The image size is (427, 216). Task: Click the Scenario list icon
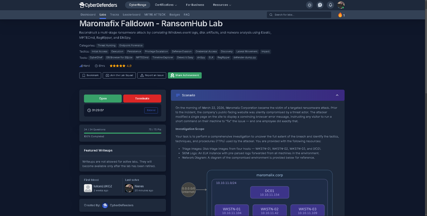178,95
